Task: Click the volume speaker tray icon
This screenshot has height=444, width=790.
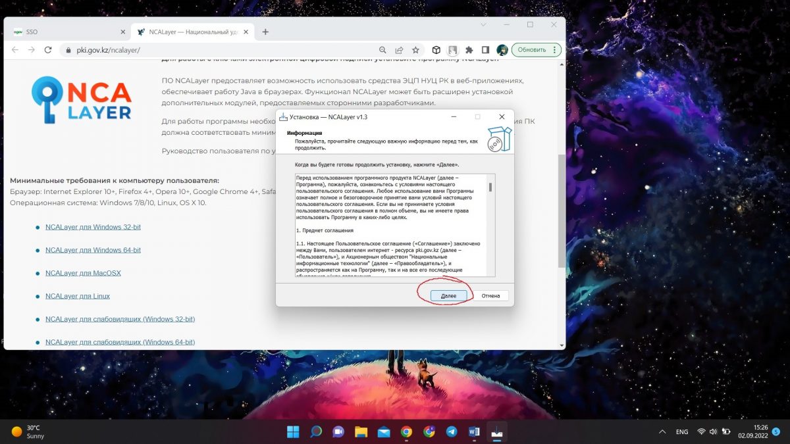Action: pyautogui.click(x=714, y=432)
